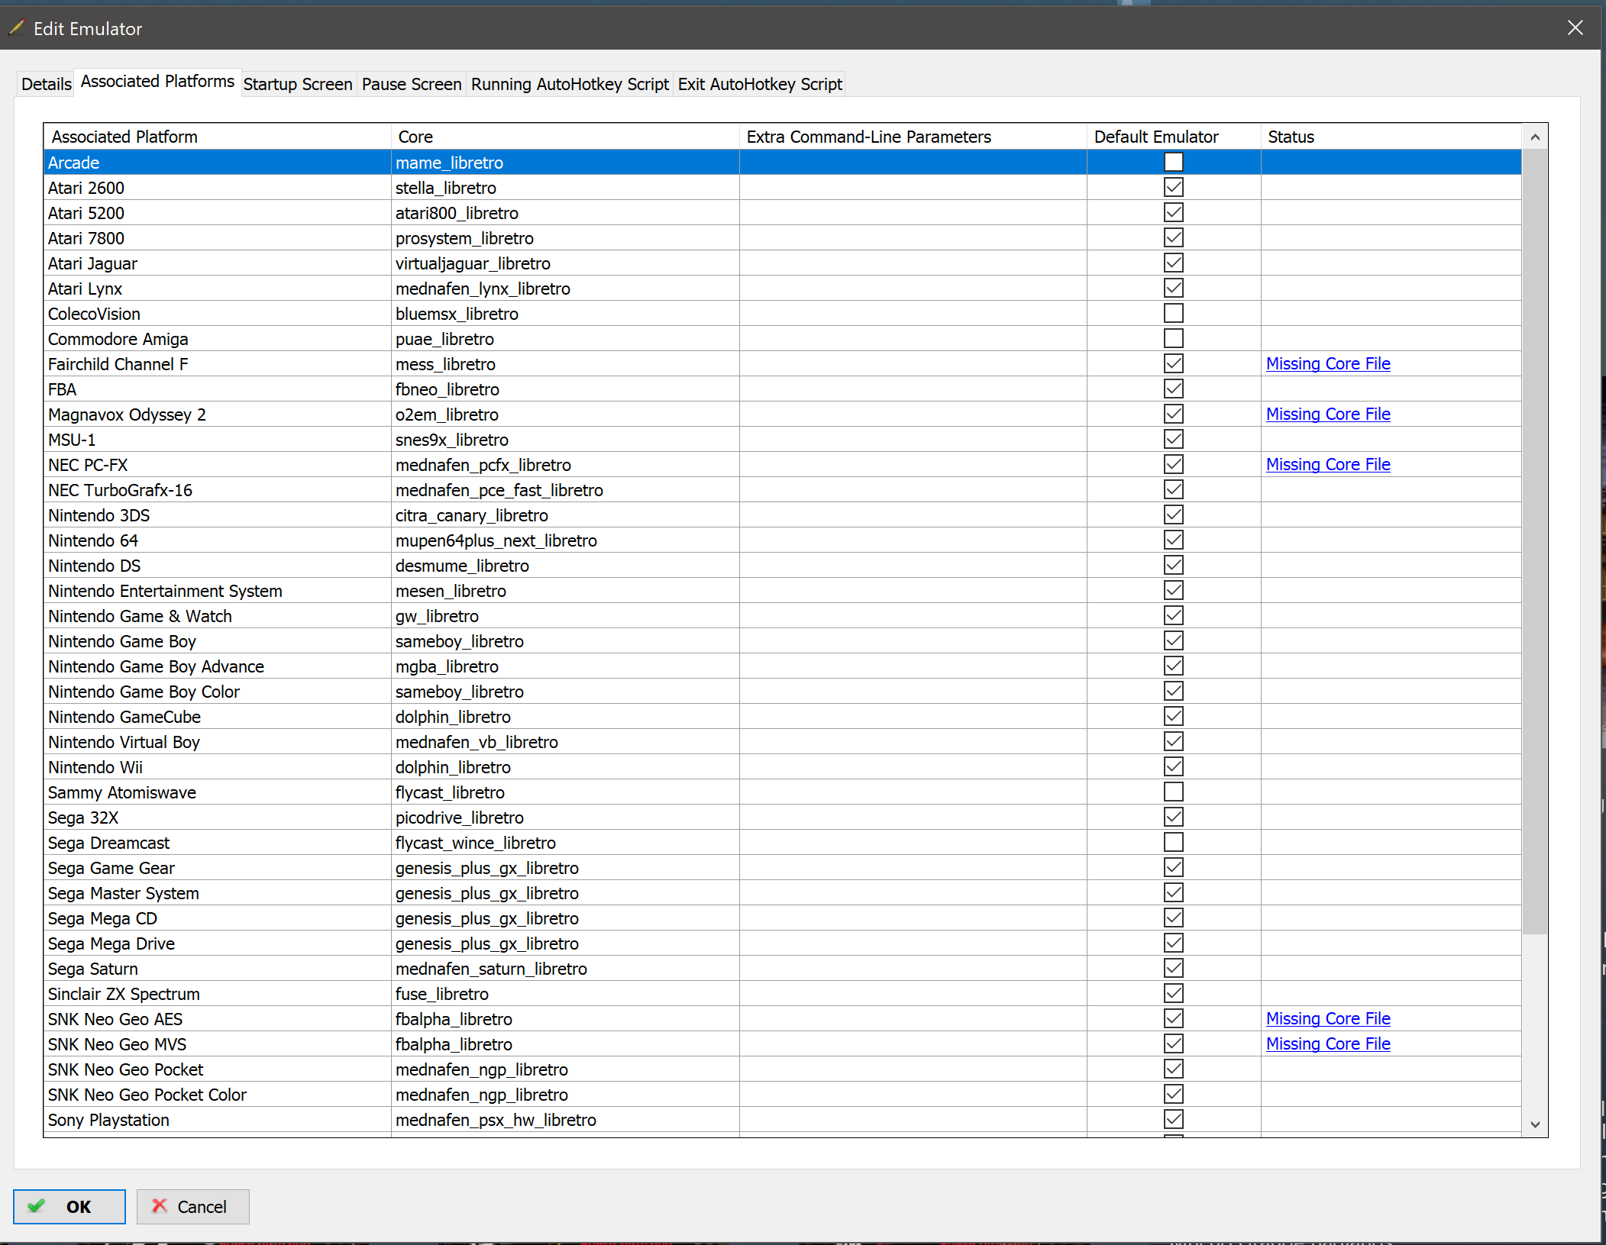Uncheck Default Emulator for Sega Saturn
Screen dimensions: 1606x1245
tap(1174, 968)
